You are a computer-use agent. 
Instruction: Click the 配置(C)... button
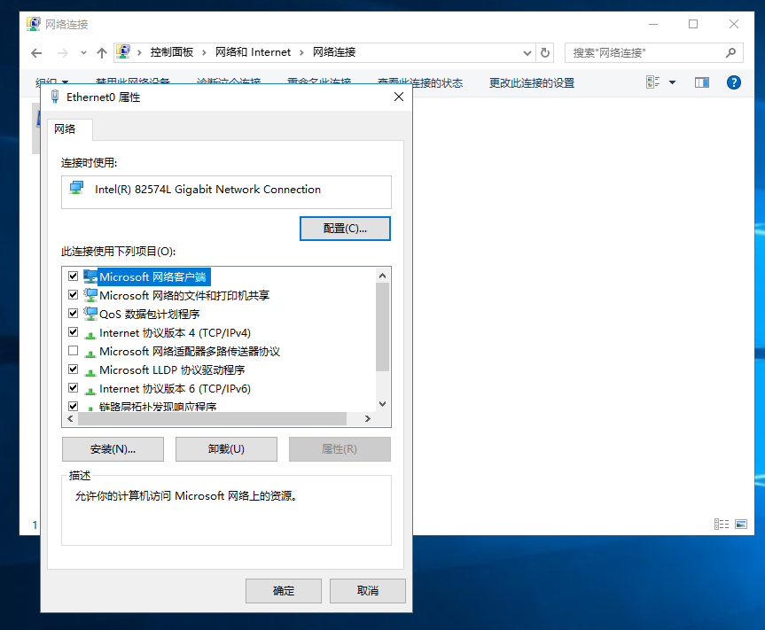coord(345,229)
